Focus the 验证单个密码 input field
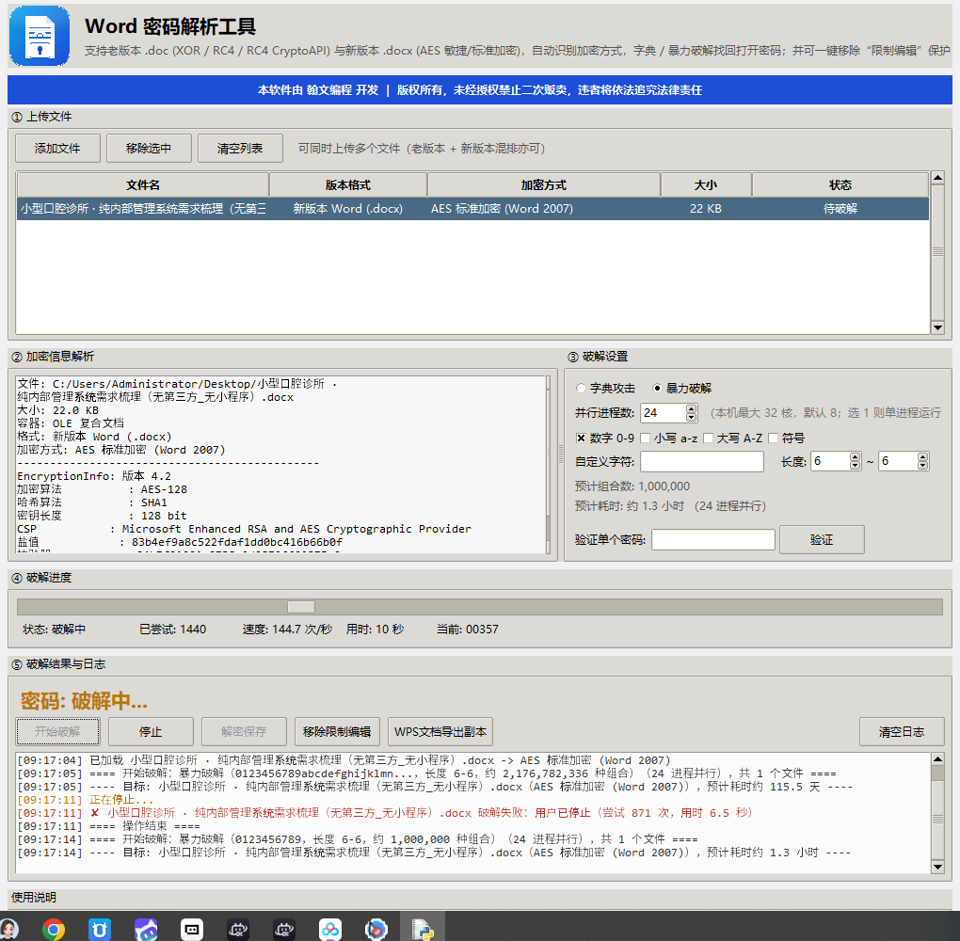Screen dimensions: 960x941 713,539
